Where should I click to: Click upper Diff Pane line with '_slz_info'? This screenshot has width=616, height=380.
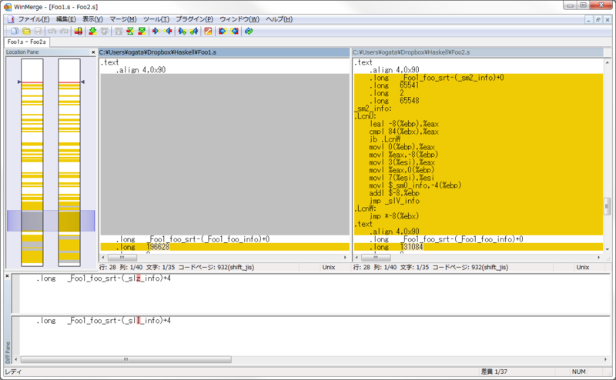point(104,278)
